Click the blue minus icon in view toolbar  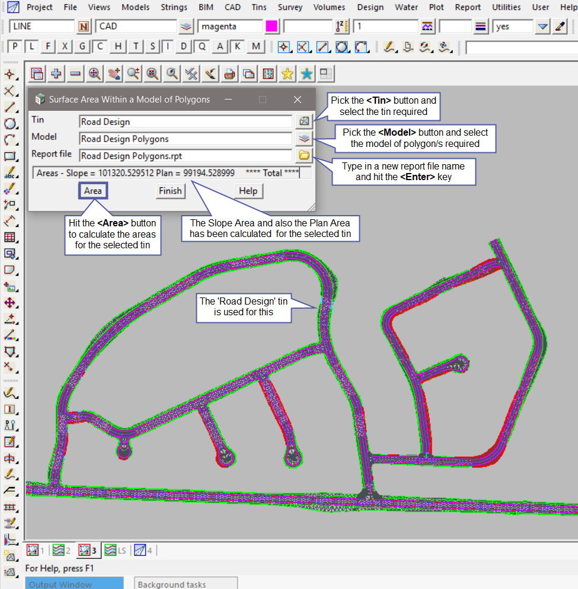click(75, 73)
